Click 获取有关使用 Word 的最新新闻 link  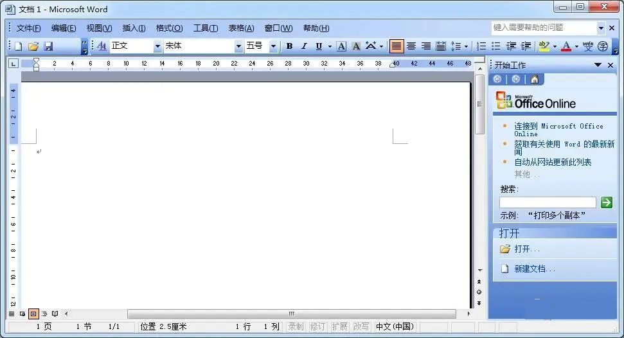click(564, 148)
